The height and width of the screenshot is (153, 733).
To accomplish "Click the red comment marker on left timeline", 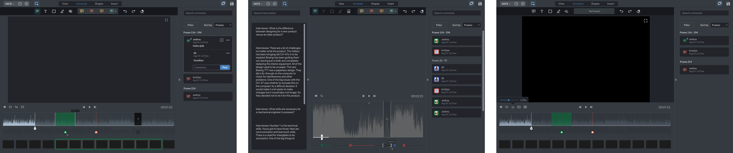I will coord(96,133).
